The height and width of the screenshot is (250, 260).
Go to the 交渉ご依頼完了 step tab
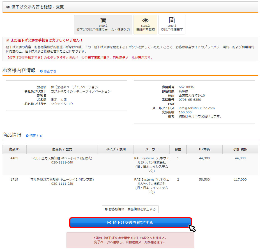click(172, 25)
